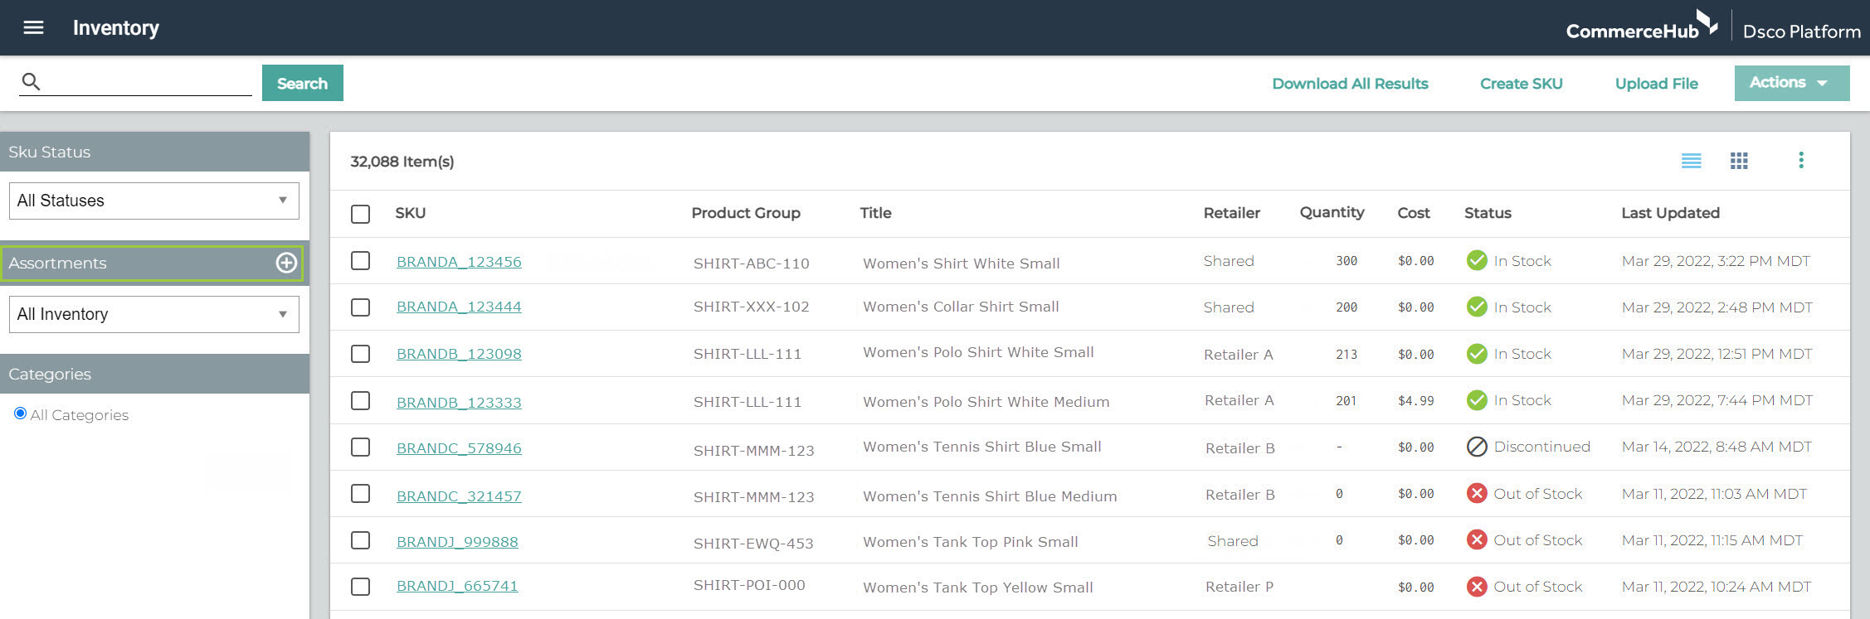1870x619 pixels.
Task: Open the All Inventory assortment dropdown
Action: 153,314
